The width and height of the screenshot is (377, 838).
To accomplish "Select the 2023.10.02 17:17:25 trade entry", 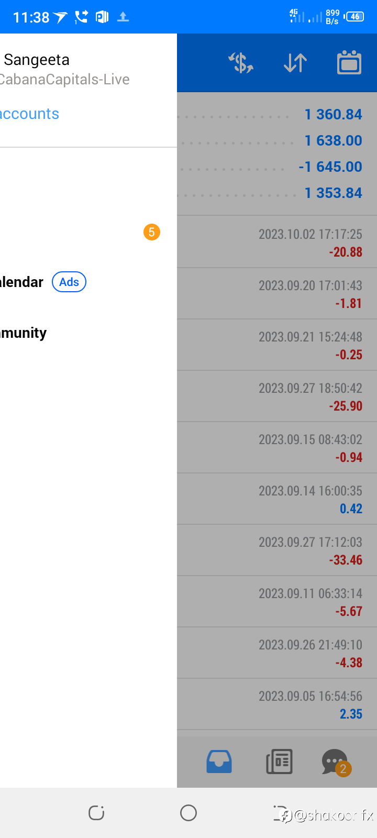I will pyautogui.click(x=278, y=242).
